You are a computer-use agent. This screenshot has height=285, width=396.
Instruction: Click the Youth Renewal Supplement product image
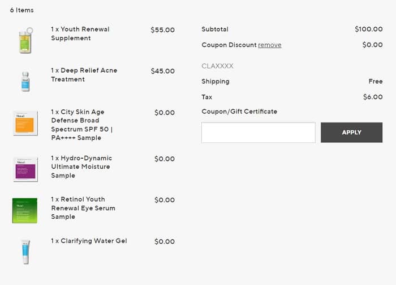pyautogui.click(x=25, y=40)
